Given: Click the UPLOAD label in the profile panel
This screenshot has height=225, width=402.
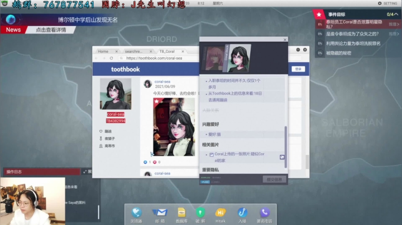Looking at the screenshot, I should 205,182.
